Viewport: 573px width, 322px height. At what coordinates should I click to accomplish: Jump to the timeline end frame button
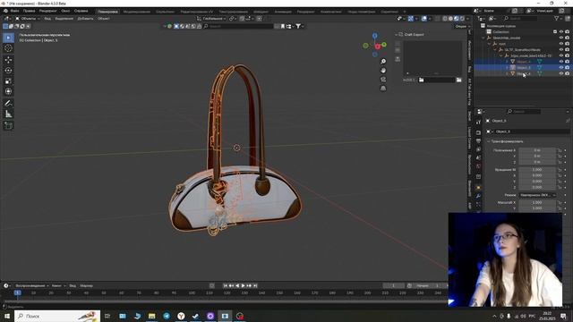point(255,286)
